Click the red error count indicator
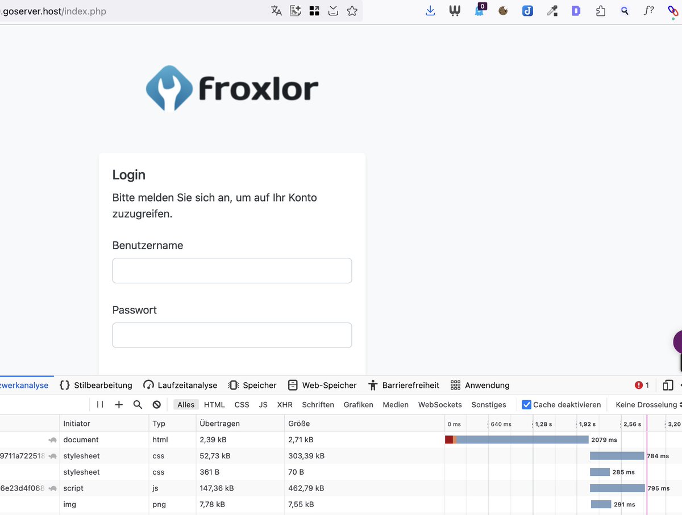Viewport: 682px width, 515px height. pos(642,385)
